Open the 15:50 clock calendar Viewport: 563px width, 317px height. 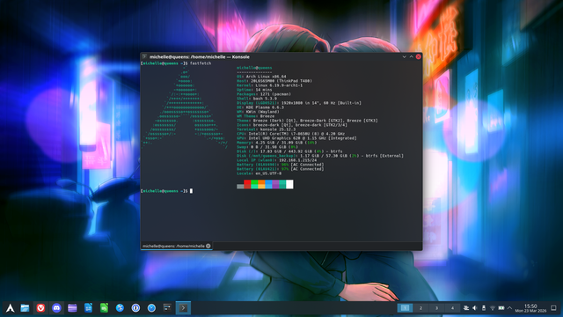530,308
